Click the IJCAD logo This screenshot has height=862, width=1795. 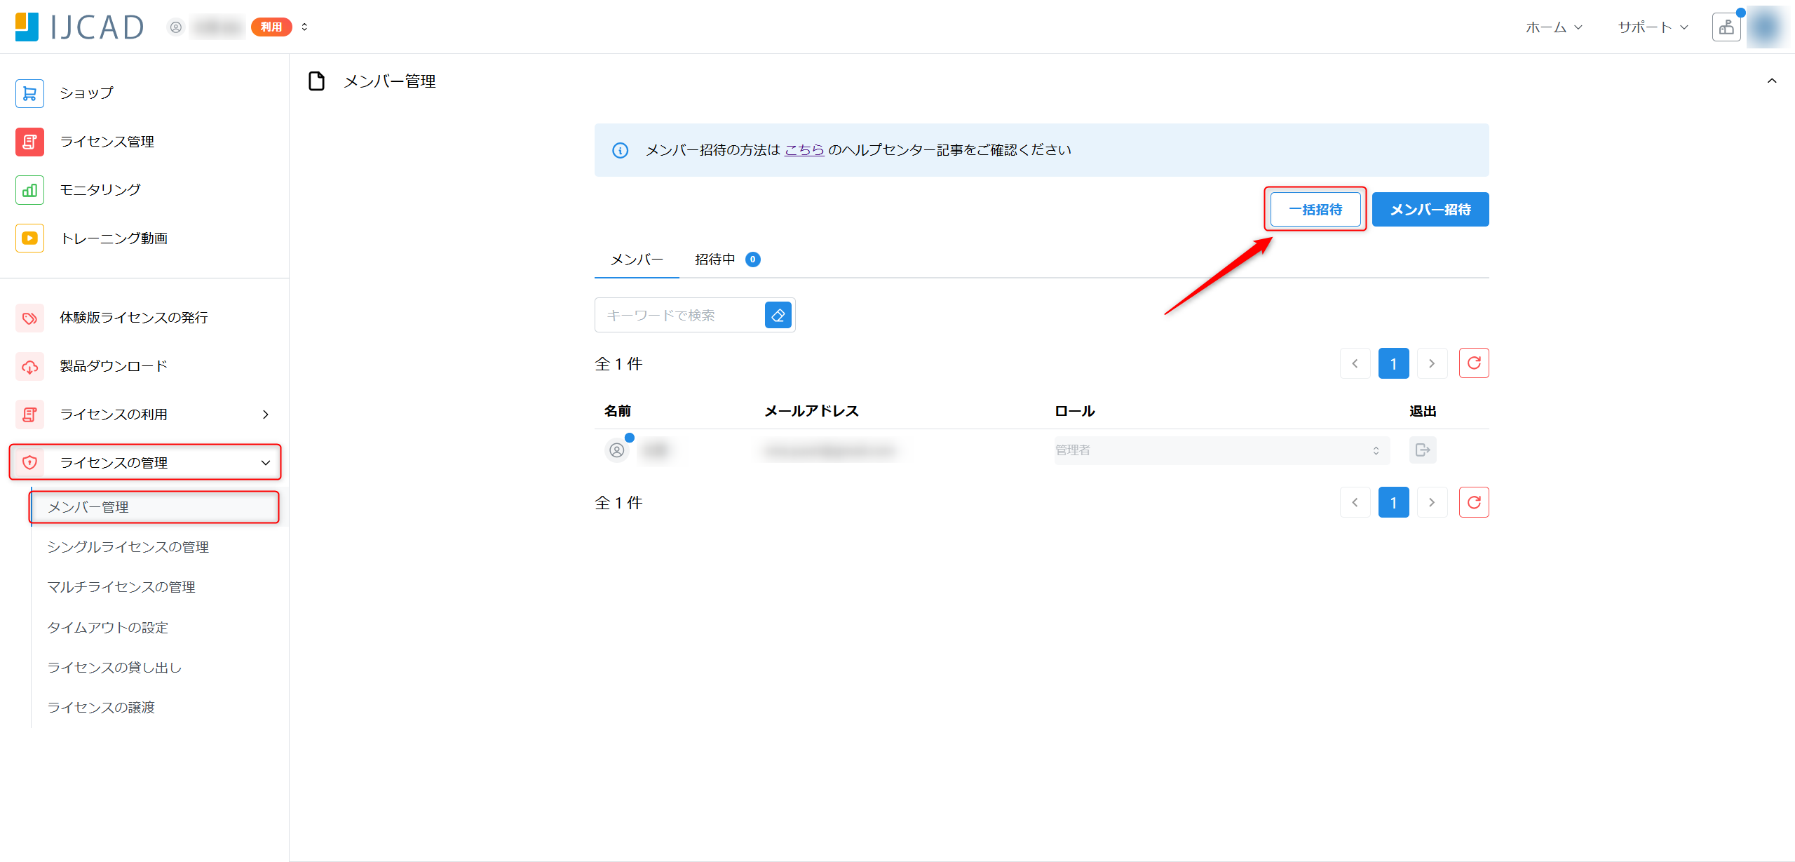(x=79, y=27)
